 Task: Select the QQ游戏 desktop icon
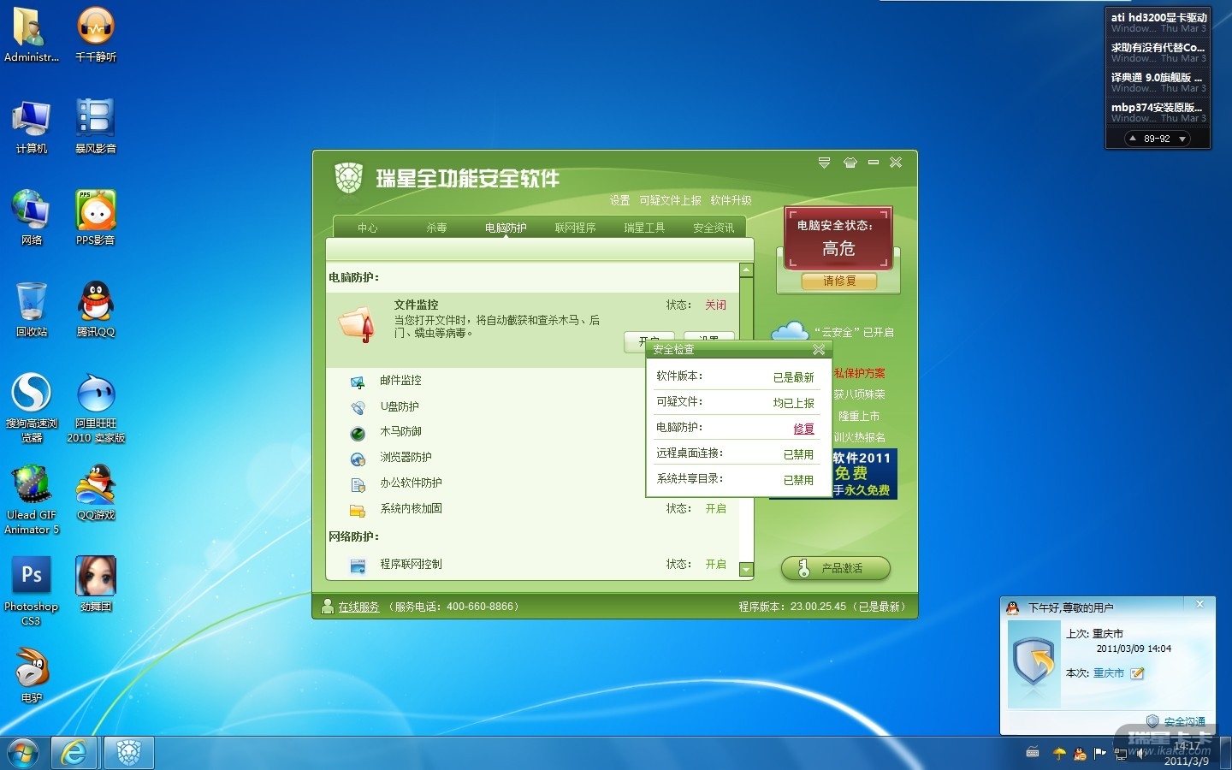[x=96, y=492]
